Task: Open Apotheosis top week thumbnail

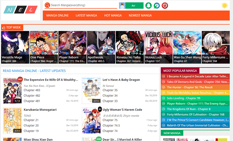Action: click(x=101, y=47)
